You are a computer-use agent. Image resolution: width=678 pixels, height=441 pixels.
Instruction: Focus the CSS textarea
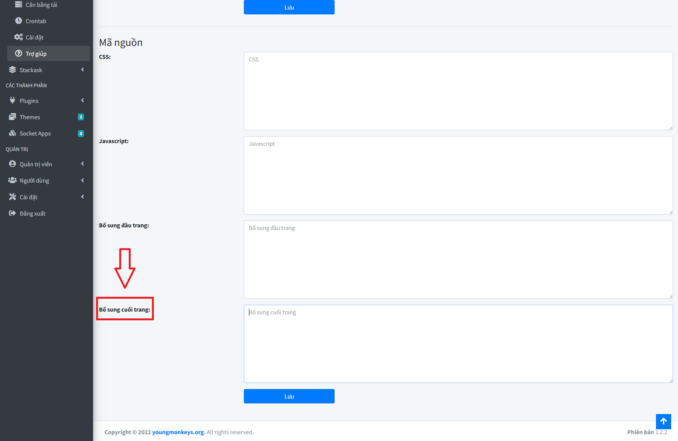click(x=458, y=91)
